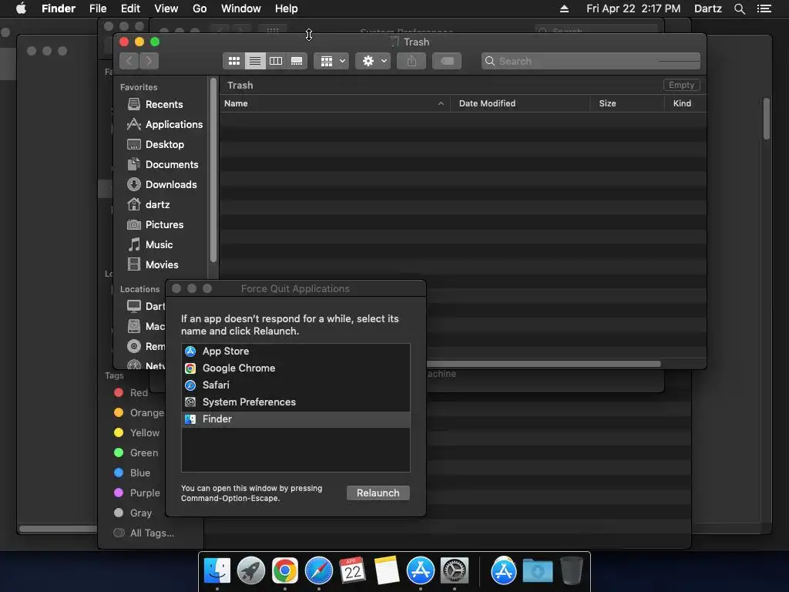Open Music in Finder sidebar
Screen dimensions: 789x592
click(150, 244)
